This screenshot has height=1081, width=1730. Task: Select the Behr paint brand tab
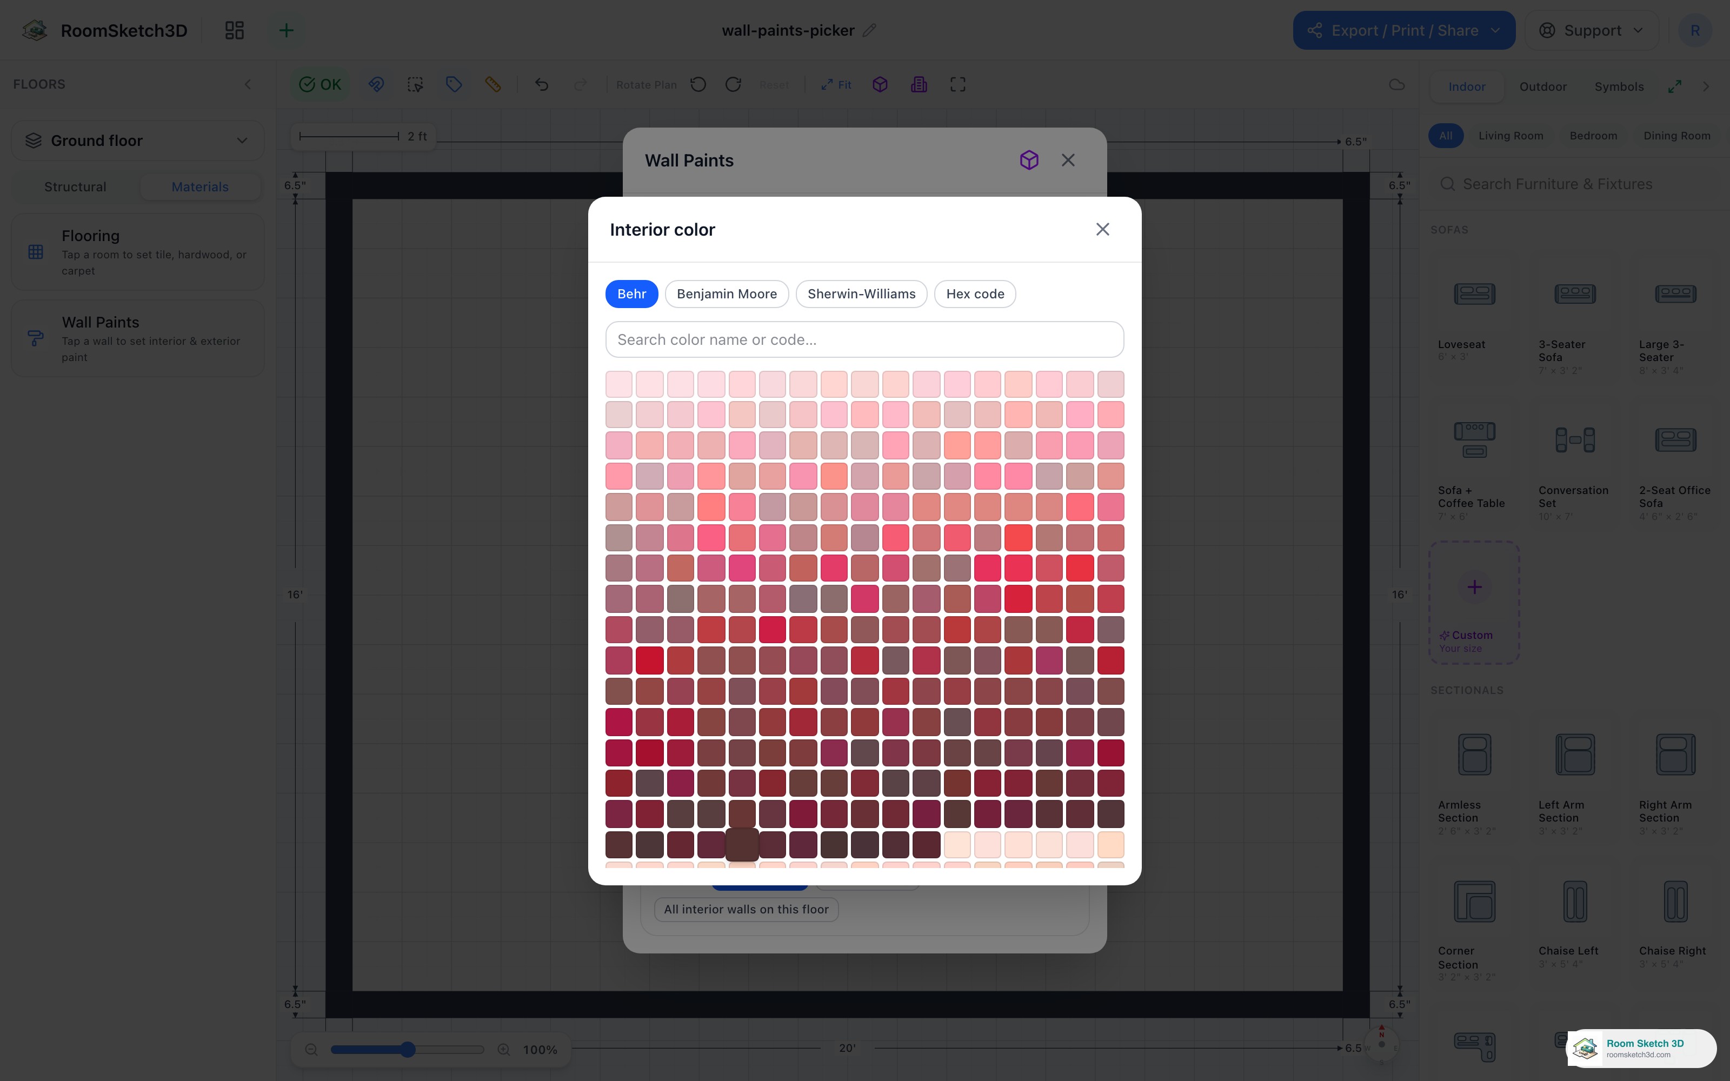(631, 294)
